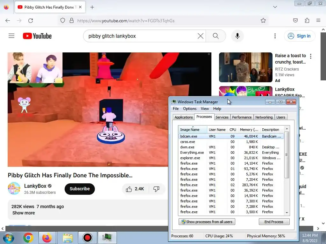Click Show processes from all users
Viewport: 326px width, 244px height.
coord(207,221)
